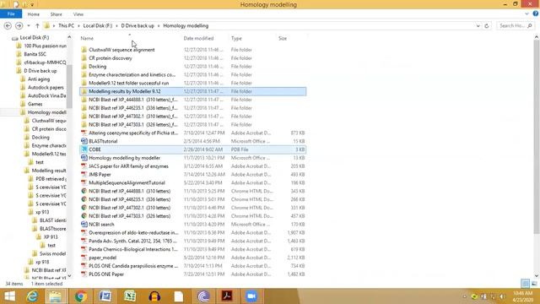Open the Windows Start button

pyautogui.click(x=9, y=296)
